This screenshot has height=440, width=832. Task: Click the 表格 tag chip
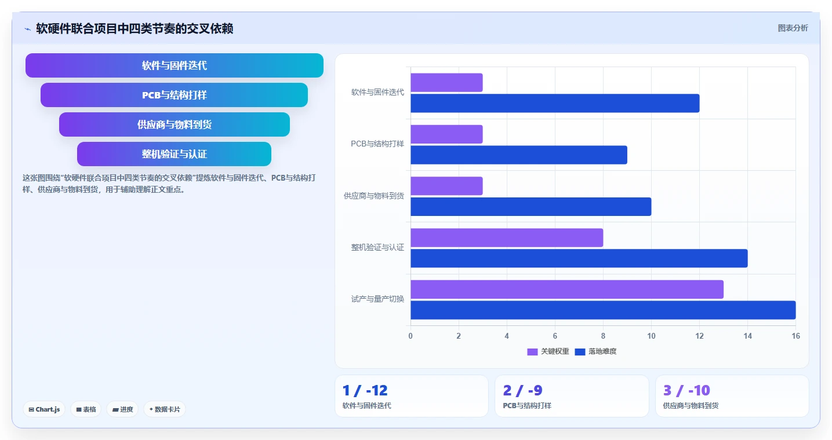pos(86,409)
